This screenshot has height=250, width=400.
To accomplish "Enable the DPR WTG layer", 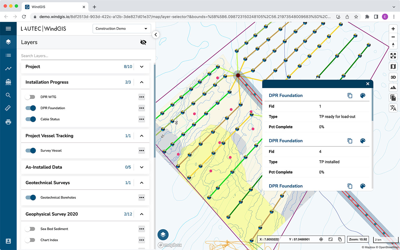I will coord(30,97).
